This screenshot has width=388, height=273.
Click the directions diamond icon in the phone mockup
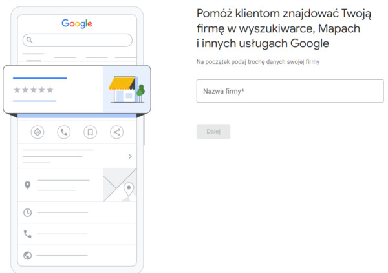click(x=37, y=132)
